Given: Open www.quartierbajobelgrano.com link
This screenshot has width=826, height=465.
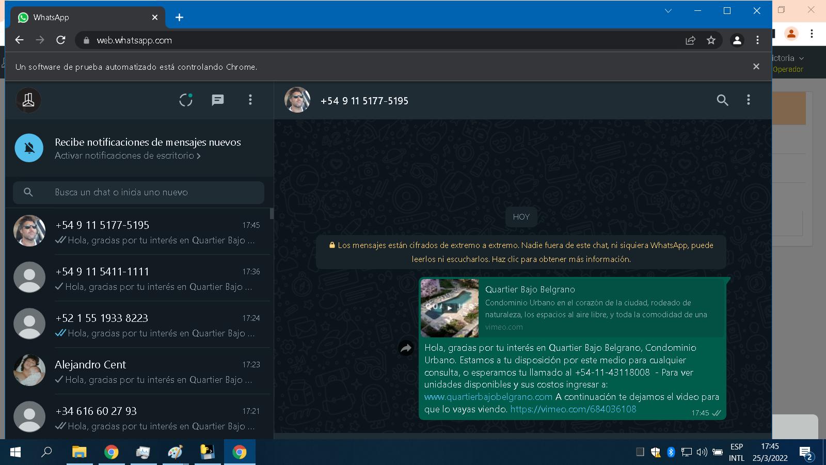Looking at the screenshot, I should point(488,397).
